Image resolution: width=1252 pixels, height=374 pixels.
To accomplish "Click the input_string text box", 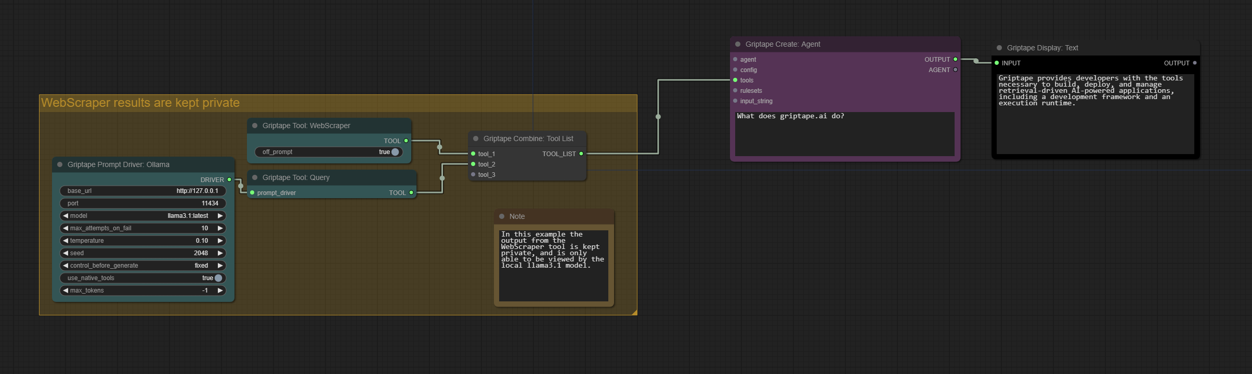I will click(x=845, y=134).
